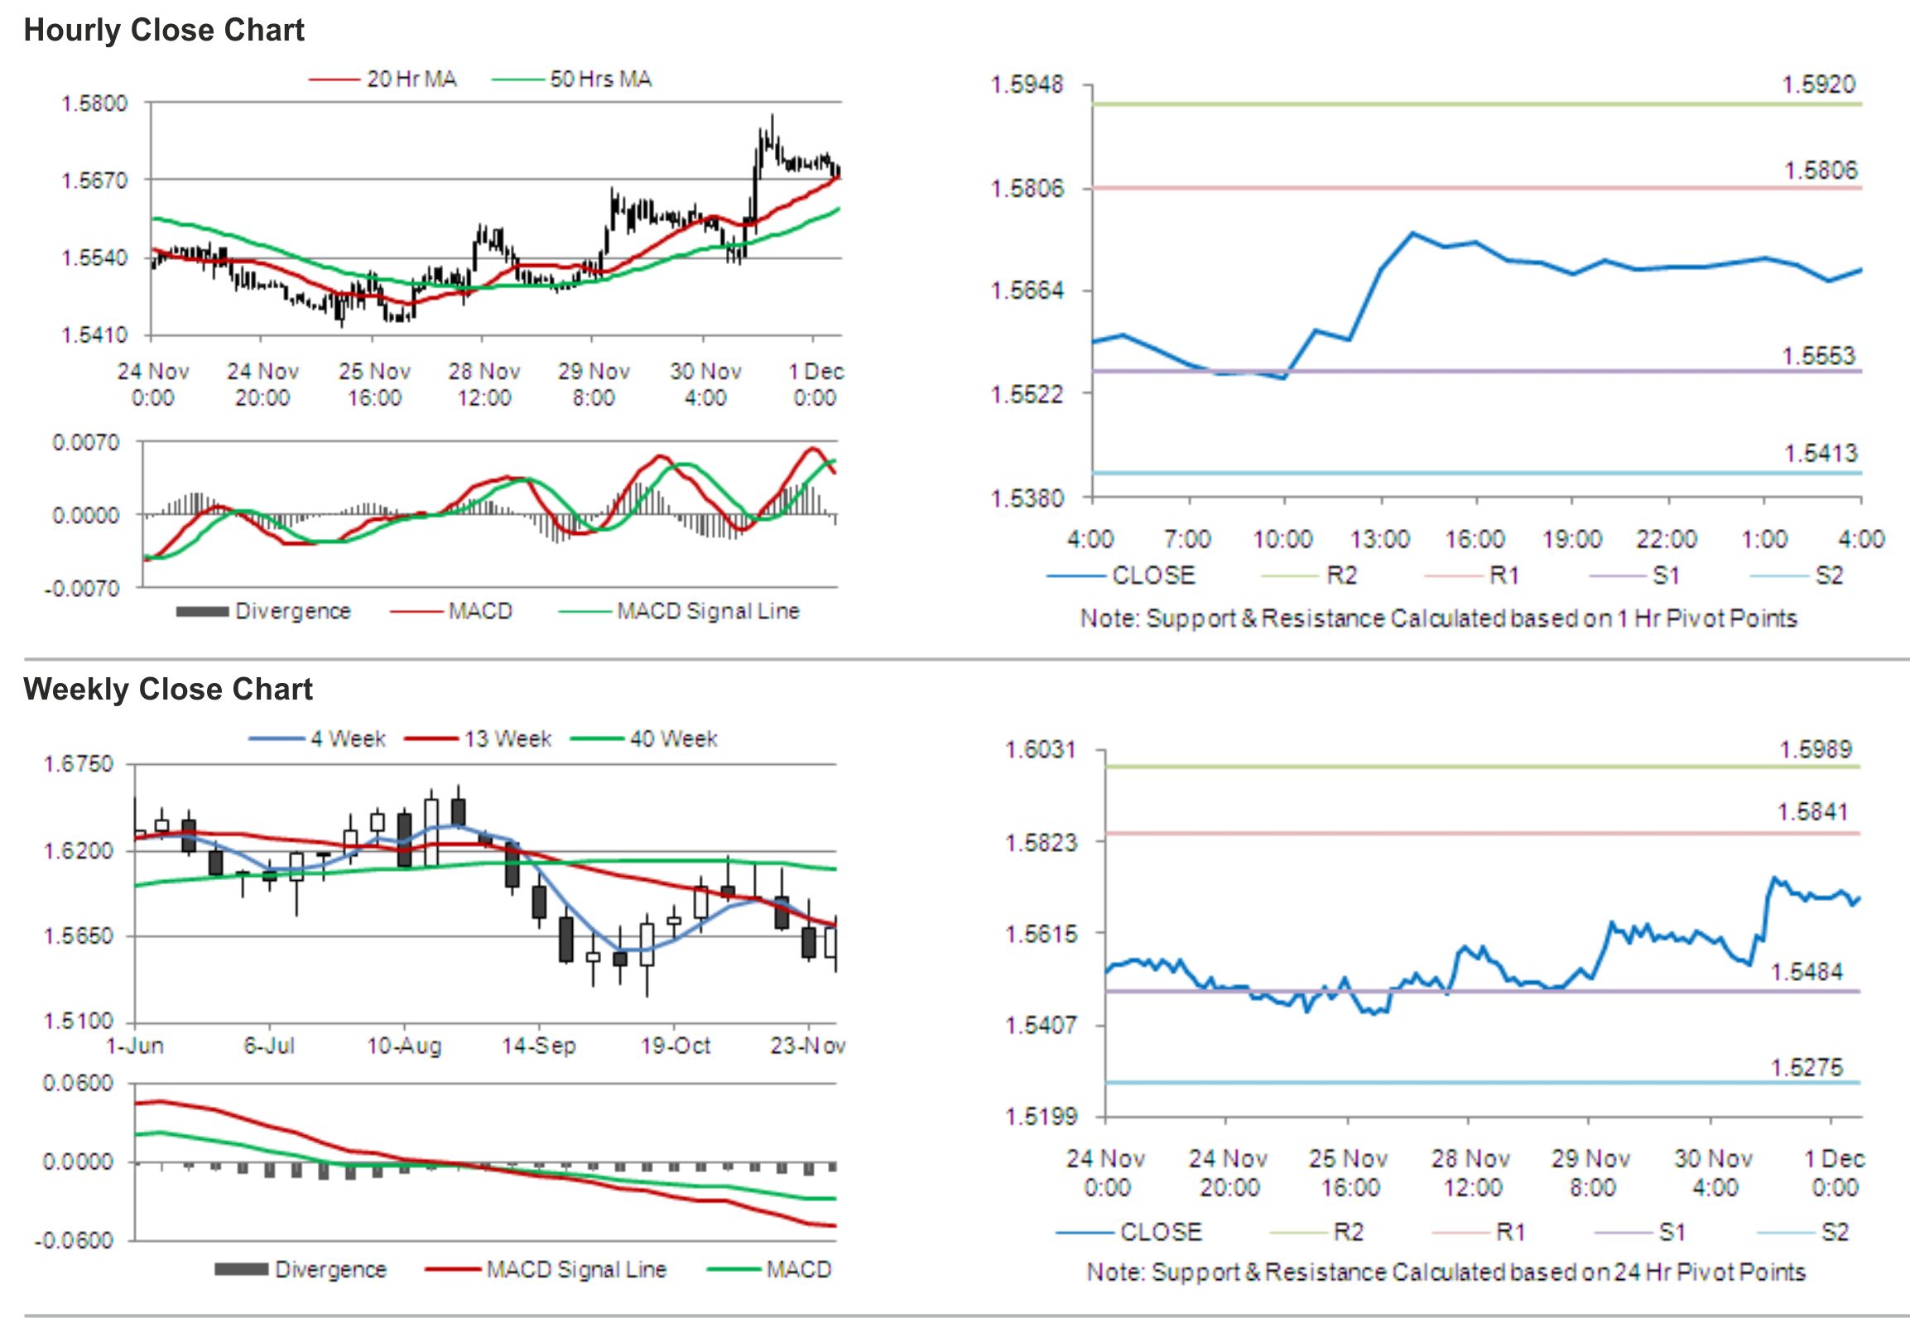The image size is (1910, 1318).
Task: Click the '1-Jun' date axis label
Action: pos(135,1046)
